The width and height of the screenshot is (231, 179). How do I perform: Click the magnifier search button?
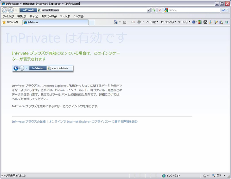tap(223, 10)
